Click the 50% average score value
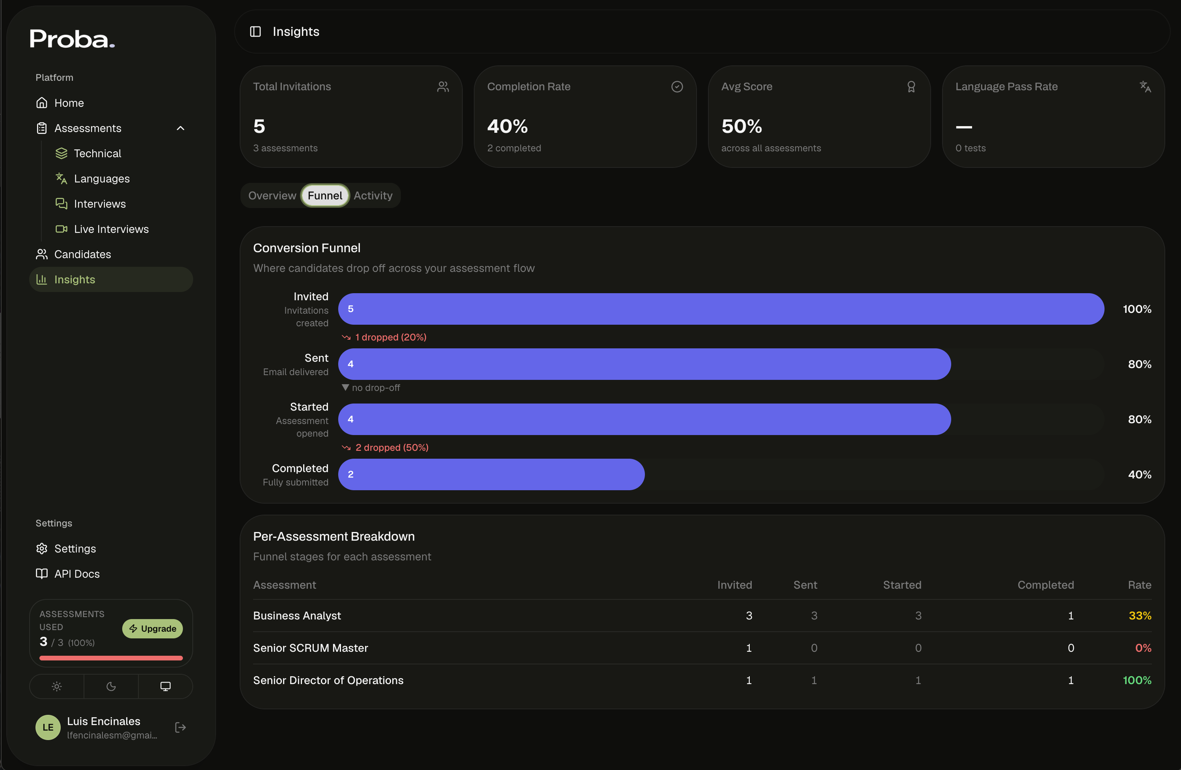 (x=741, y=126)
